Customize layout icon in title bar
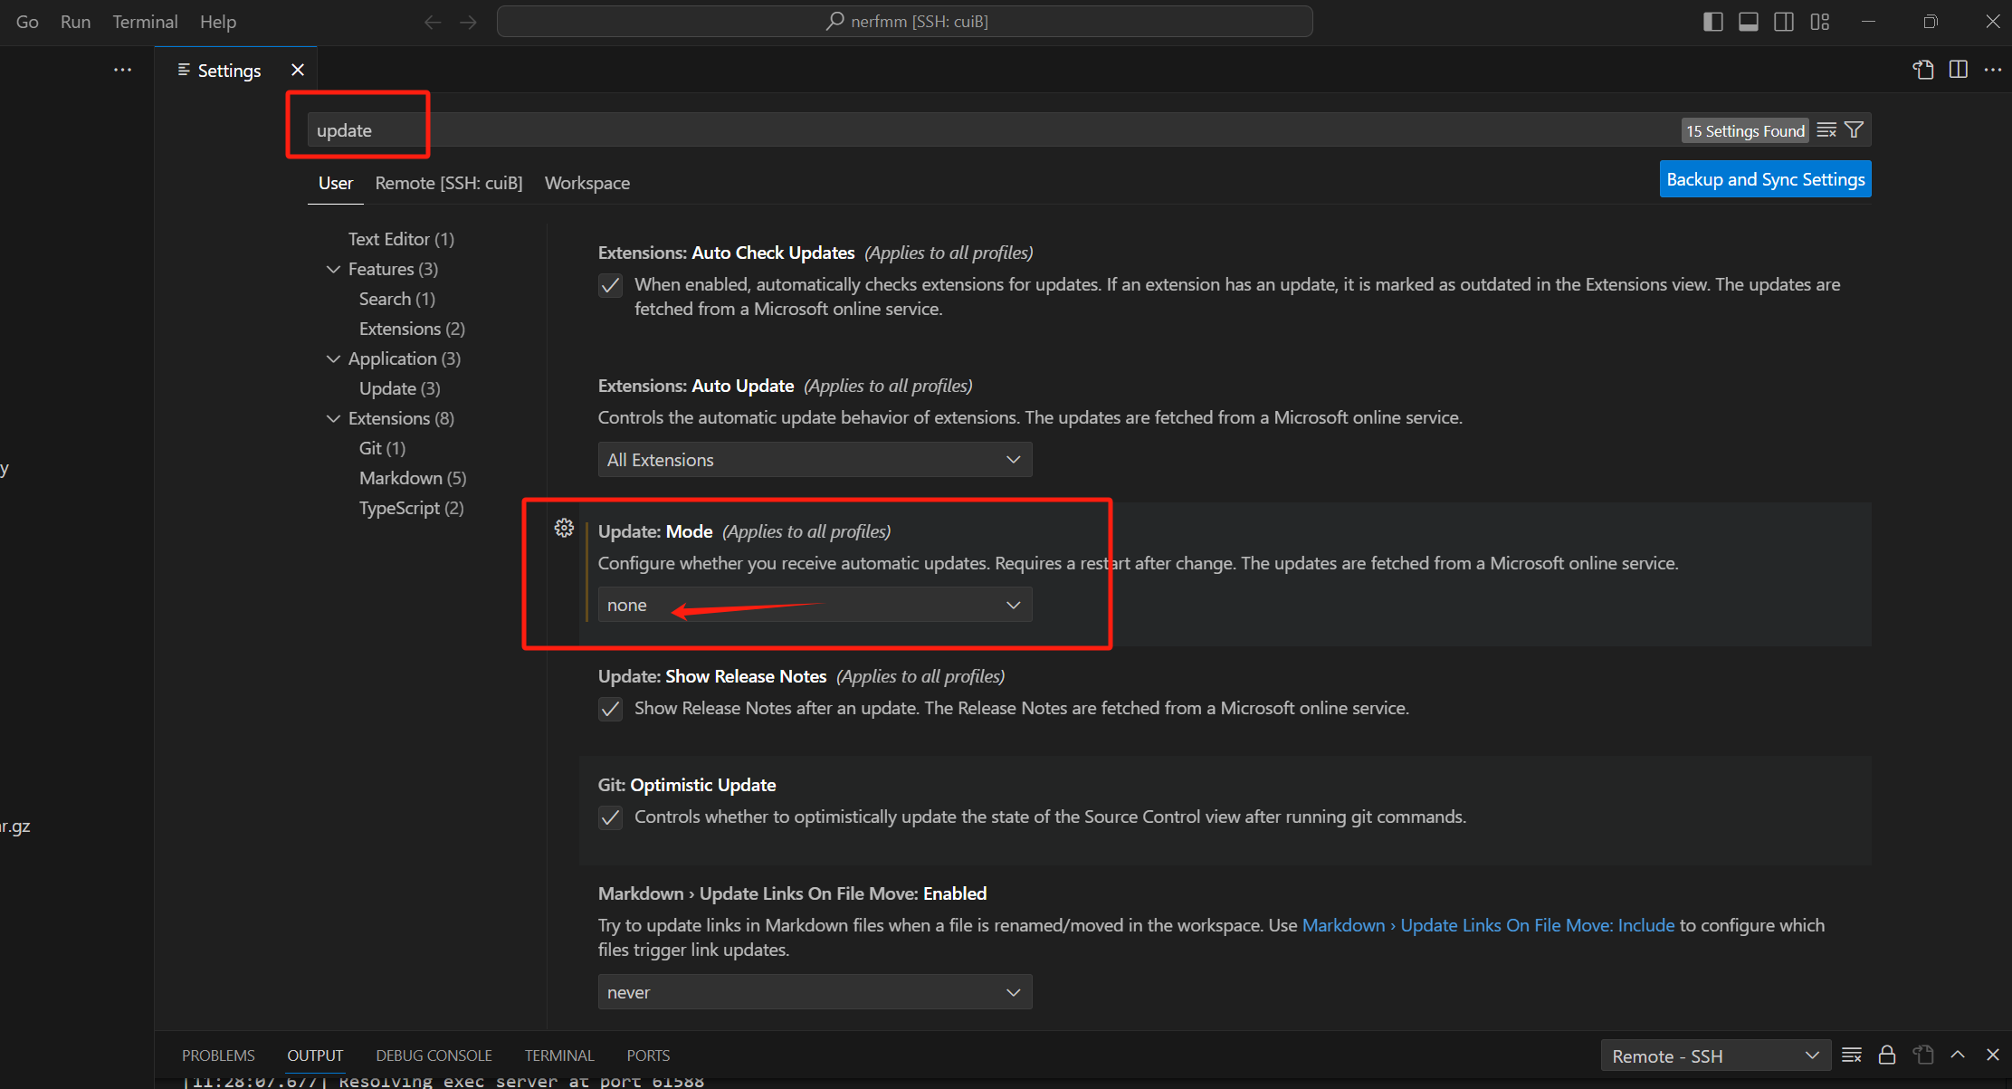This screenshot has height=1089, width=2012. pos(1820,22)
